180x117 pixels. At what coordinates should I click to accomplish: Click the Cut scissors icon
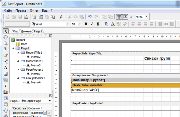[x=70, y=17]
